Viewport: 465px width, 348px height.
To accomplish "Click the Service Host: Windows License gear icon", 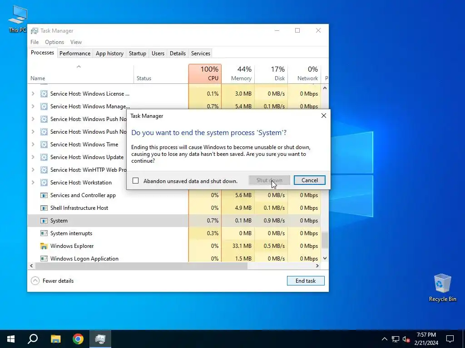I will coord(44,94).
